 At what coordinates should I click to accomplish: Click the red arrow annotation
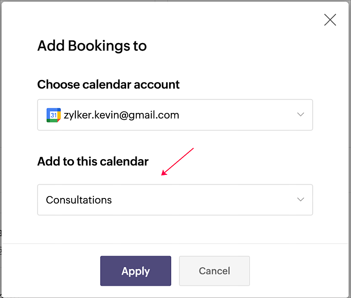pos(177,162)
